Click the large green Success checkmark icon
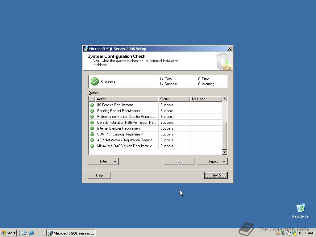Screen dimensions: 316x237 click(95, 81)
